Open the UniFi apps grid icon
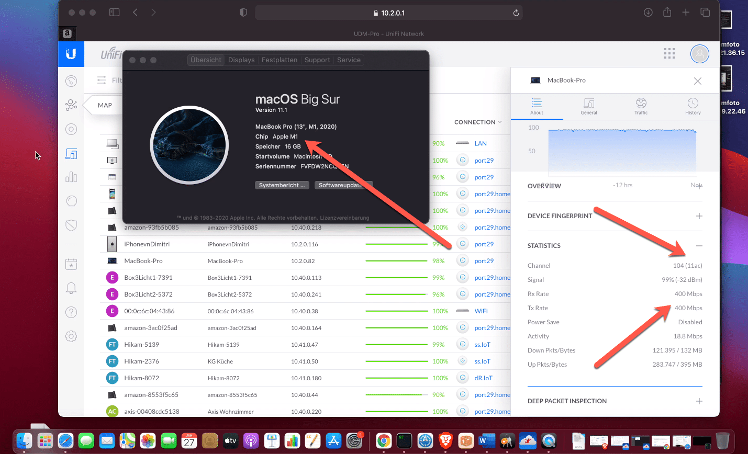Screen dimensions: 748x454 669,53
